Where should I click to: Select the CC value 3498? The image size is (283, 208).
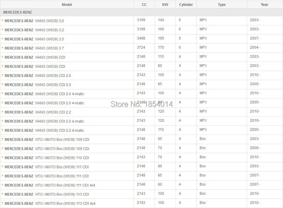[141, 38]
